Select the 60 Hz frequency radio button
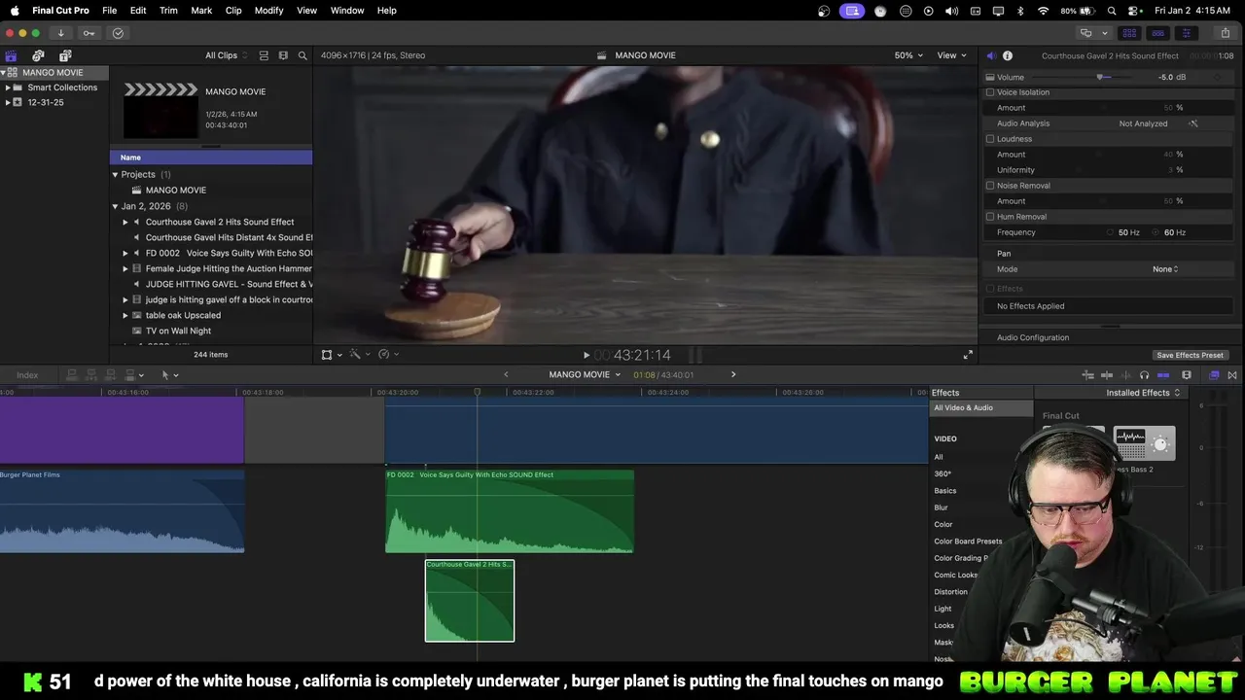This screenshot has height=700, width=1245. click(x=1156, y=232)
